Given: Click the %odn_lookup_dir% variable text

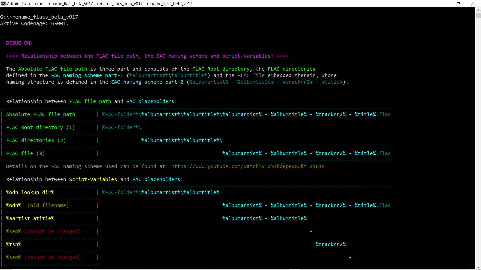Looking at the screenshot, I should 30,192.
